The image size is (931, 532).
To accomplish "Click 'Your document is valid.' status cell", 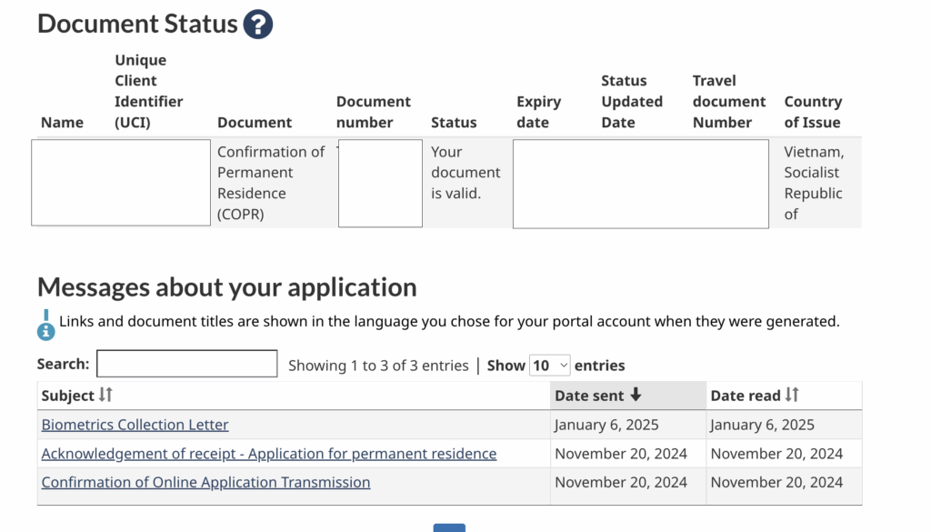I will [x=465, y=172].
